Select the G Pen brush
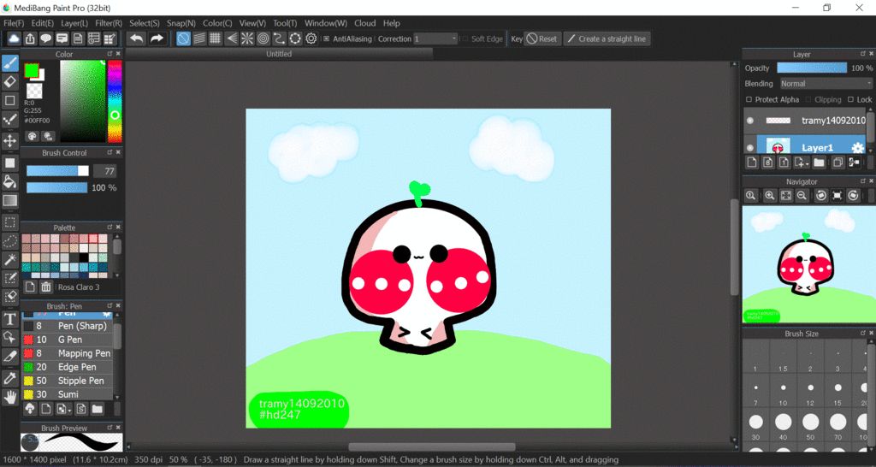Image resolution: width=876 pixels, height=467 pixels. 67,340
